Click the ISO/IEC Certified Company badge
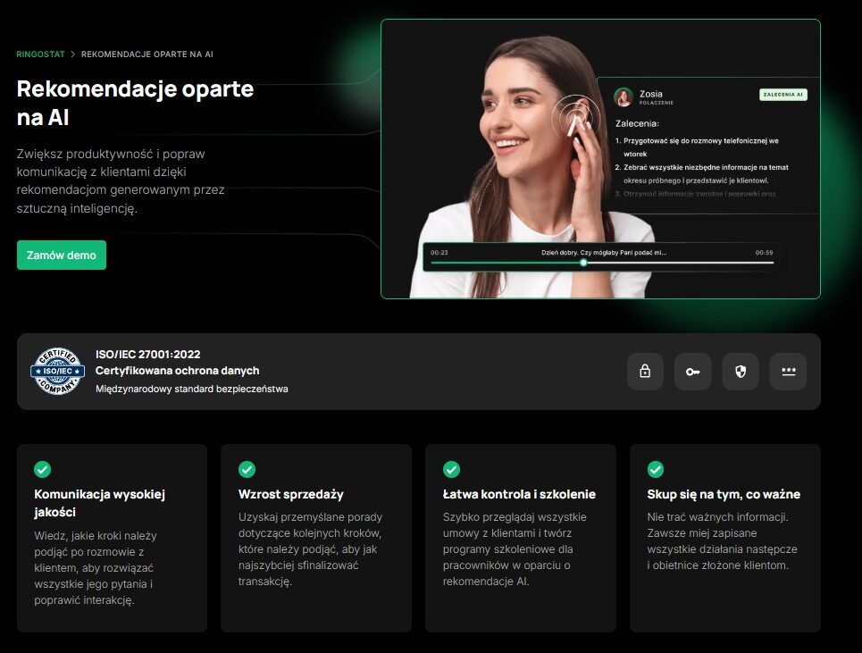 tap(57, 372)
